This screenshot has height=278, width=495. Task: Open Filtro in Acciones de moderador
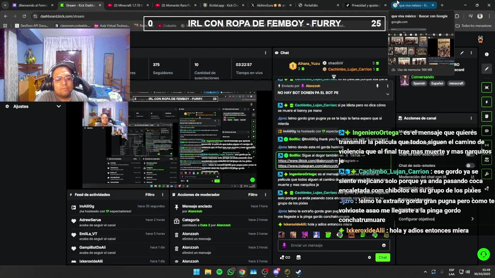click(x=253, y=195)
